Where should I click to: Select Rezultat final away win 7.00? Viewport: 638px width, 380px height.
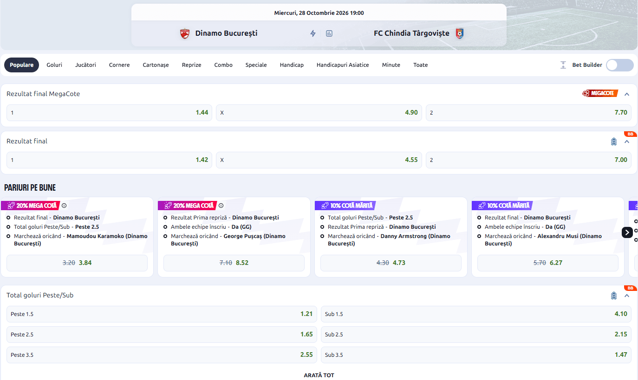(x=528, y=160)
